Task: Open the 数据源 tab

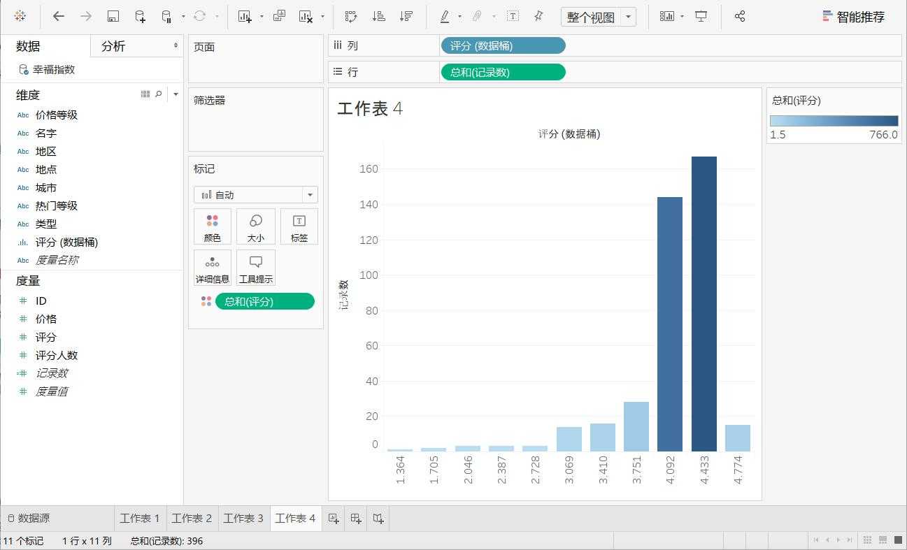Action: (x=29, y=519)
